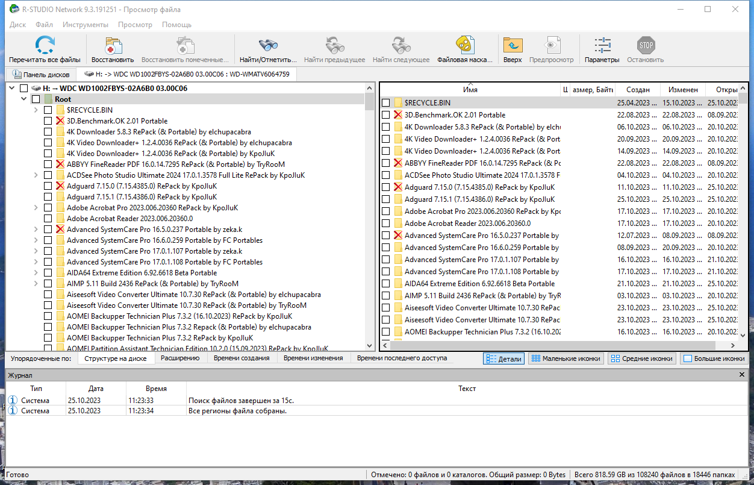The width and height of the screenshot is (754, 485).
Task: Close the Журнал log panel
Action: click(x=742, y=375)
